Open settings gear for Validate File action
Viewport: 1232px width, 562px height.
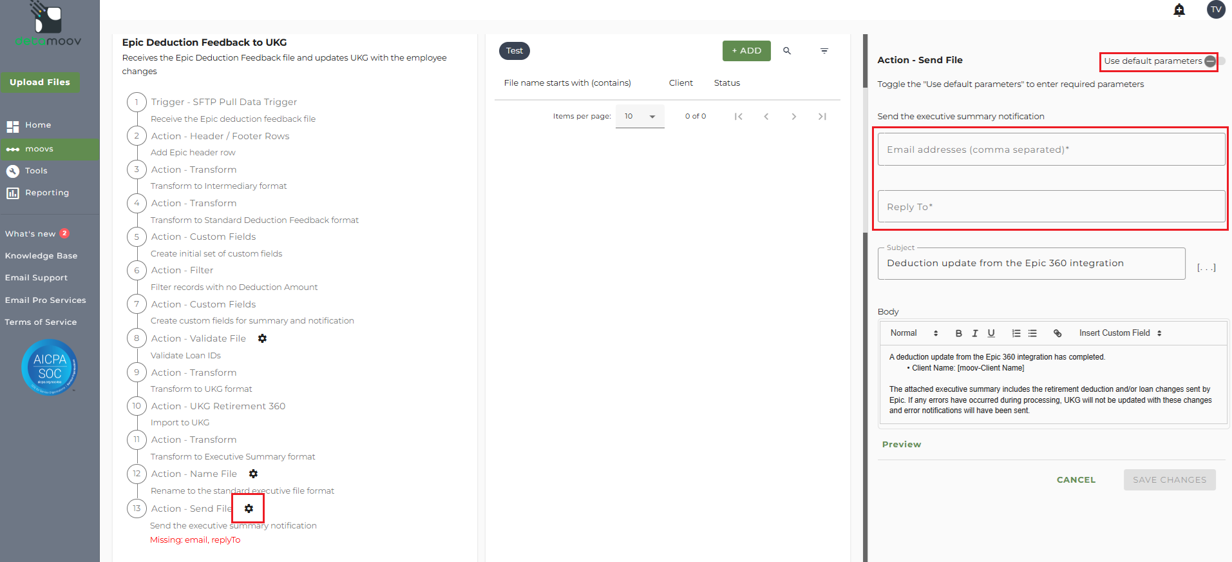[x=262, y=338]
